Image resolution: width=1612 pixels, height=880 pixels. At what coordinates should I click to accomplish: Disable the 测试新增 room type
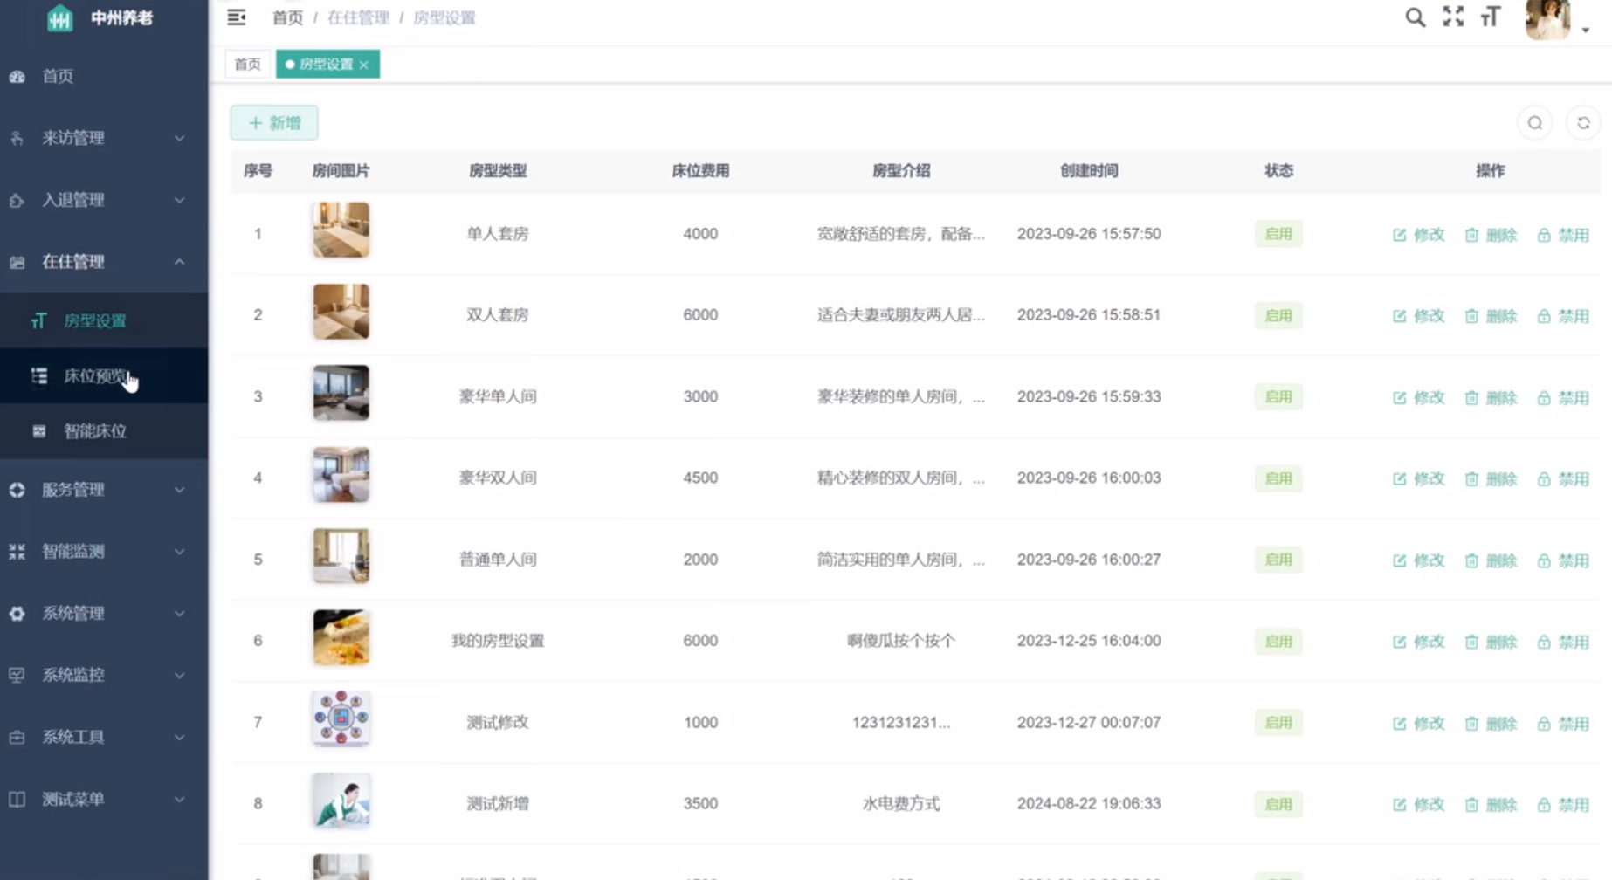[1563, 805]
